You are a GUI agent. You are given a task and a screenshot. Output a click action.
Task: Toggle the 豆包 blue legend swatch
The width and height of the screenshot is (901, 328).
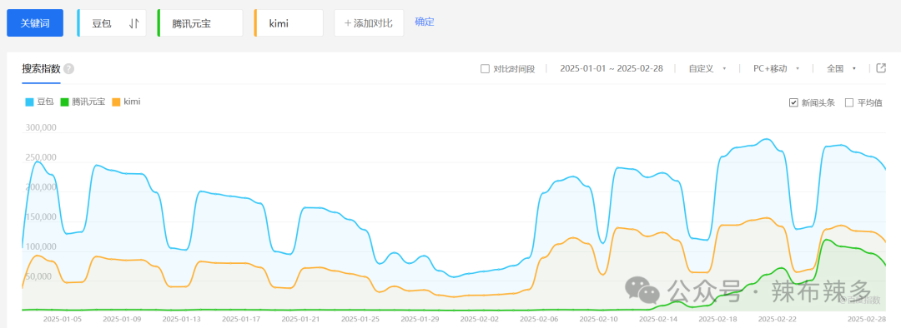coord(29,102)
